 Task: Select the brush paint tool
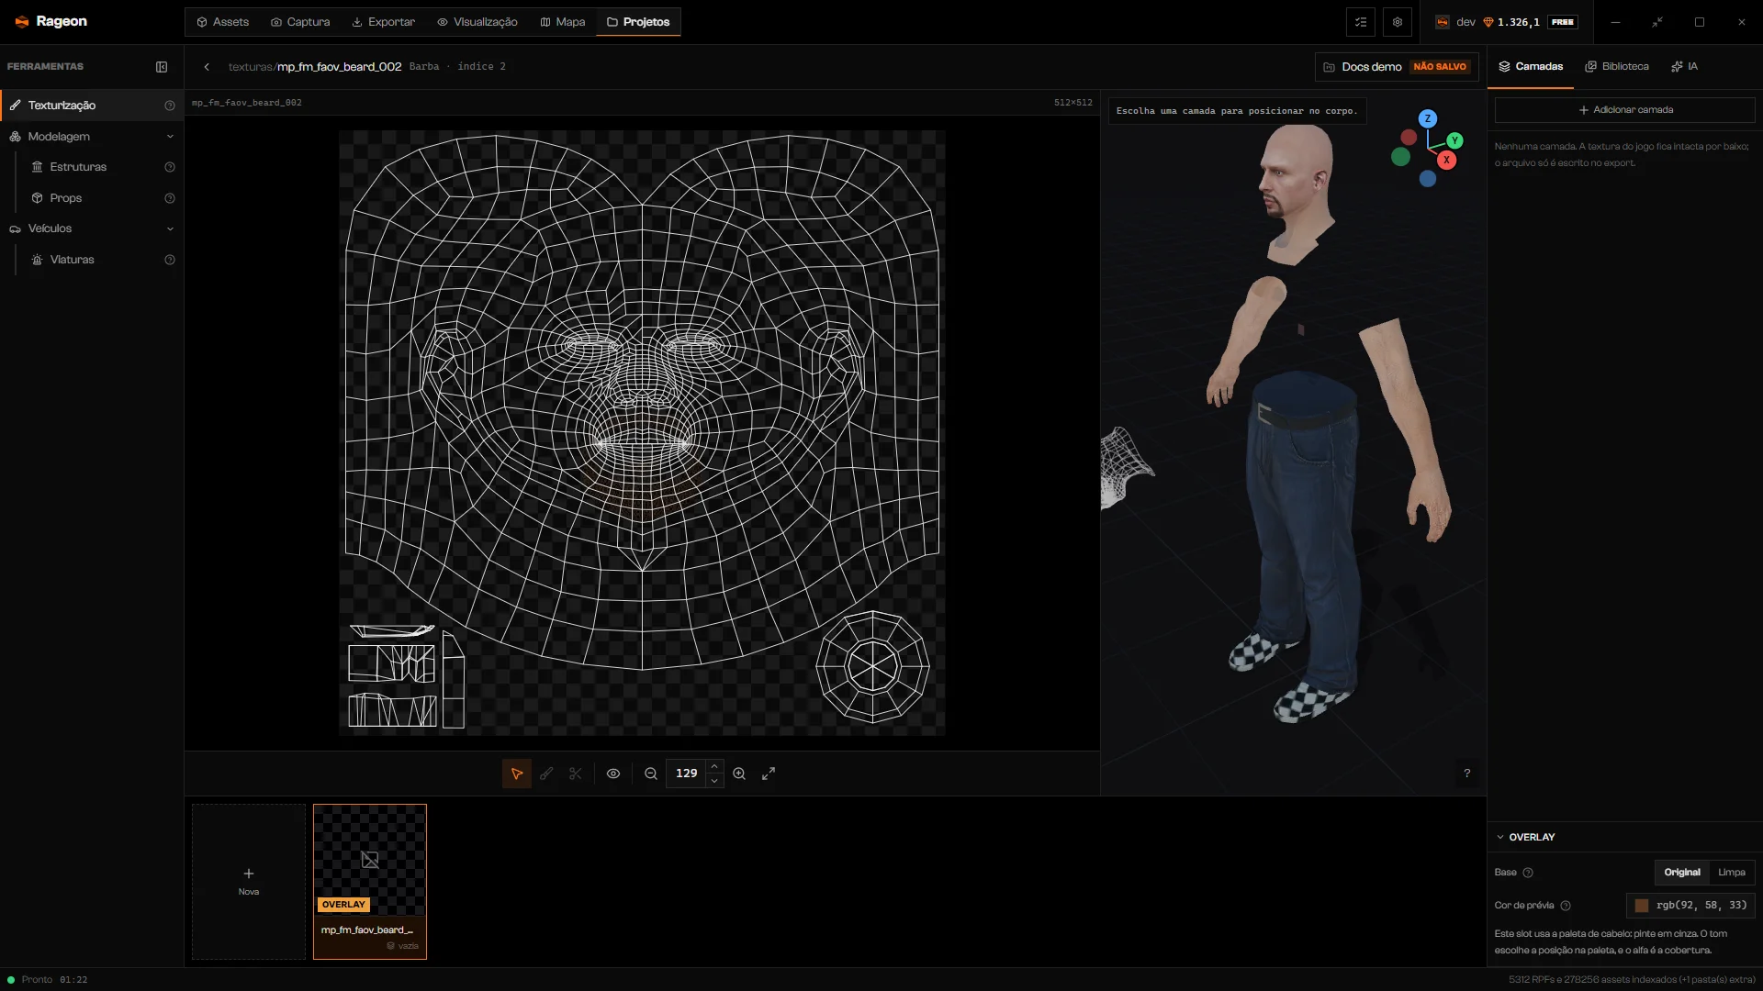coord(546,774)
